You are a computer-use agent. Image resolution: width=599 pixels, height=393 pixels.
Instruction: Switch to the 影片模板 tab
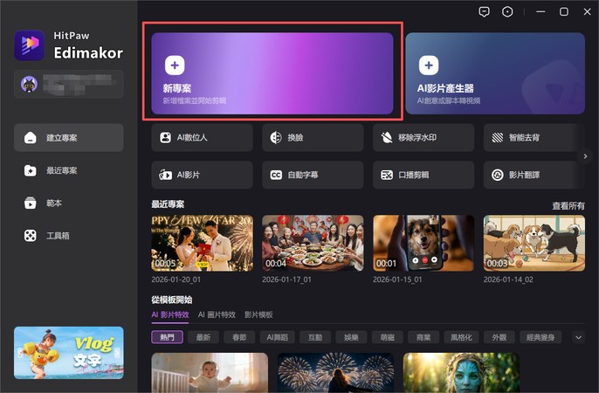(x=258, y=314)
